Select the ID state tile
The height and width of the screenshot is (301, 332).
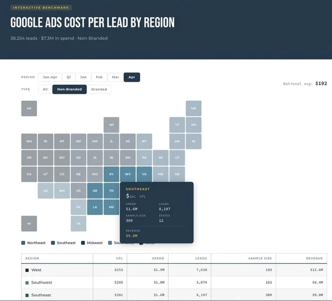(x=45, y=141)
